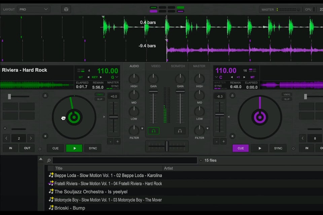The image size is (323, 215).
Task: Switch to the MASTER mixer tab
Action: point(199,66)
